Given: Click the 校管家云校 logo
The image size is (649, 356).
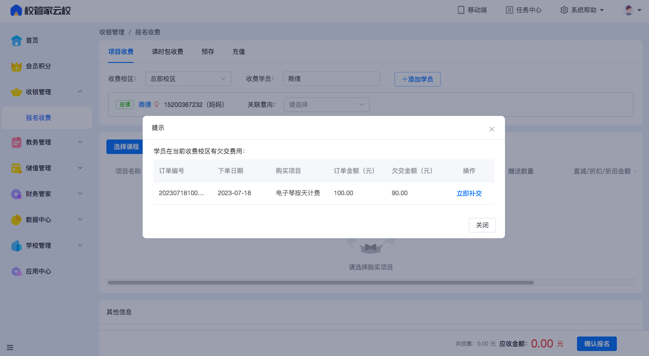Looking at the screenshot, I should click(x=41, y=10).
